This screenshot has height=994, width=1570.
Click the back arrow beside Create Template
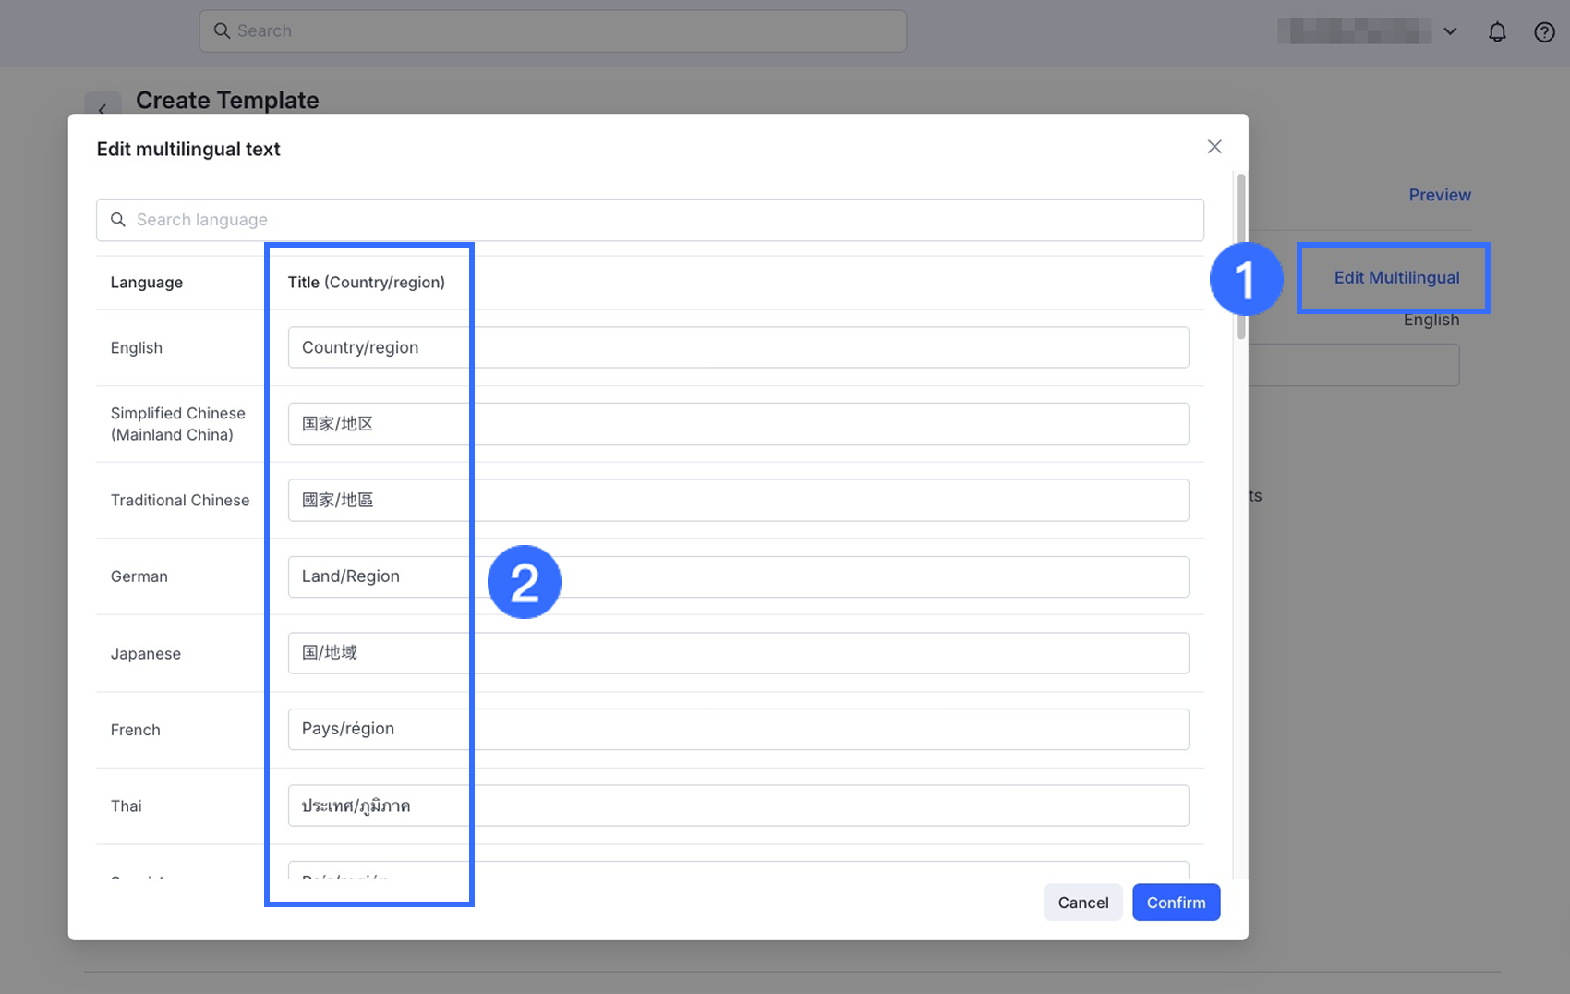103,108
